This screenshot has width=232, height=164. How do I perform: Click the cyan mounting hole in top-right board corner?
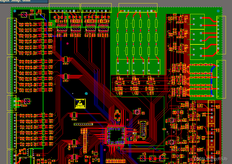pos(218,11)
